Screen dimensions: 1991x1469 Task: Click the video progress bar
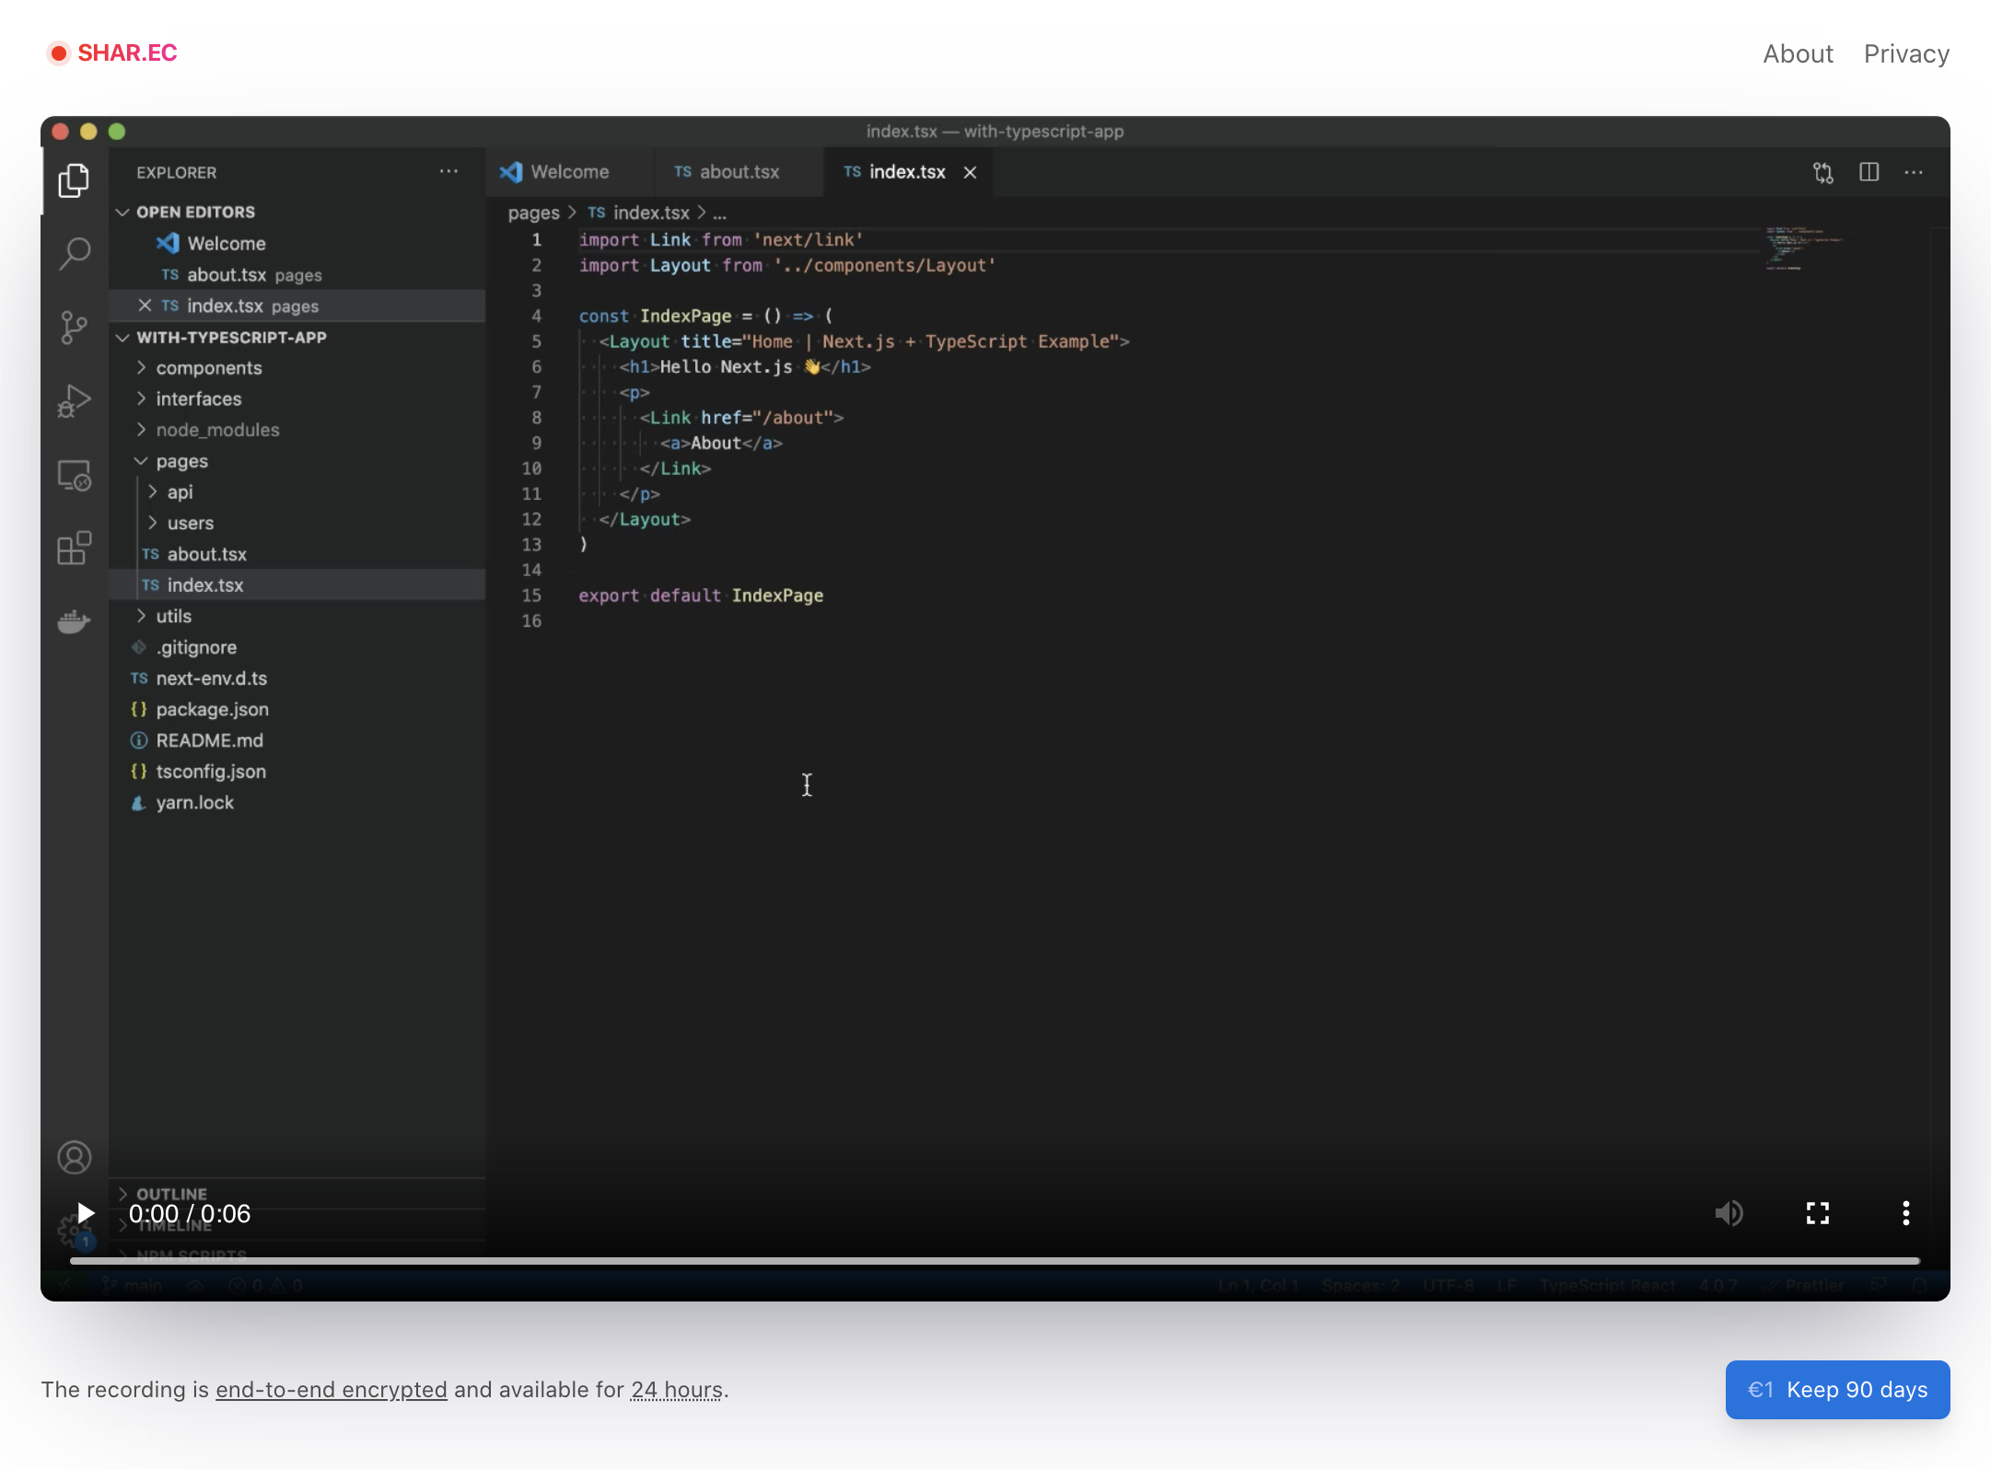[x=995, y=1261]
